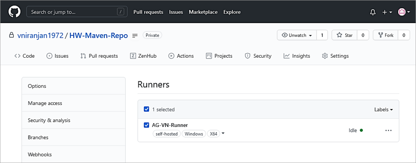Screen dimensions: 416x163
Task: Open the Projects tab
Action: [219, 56]
